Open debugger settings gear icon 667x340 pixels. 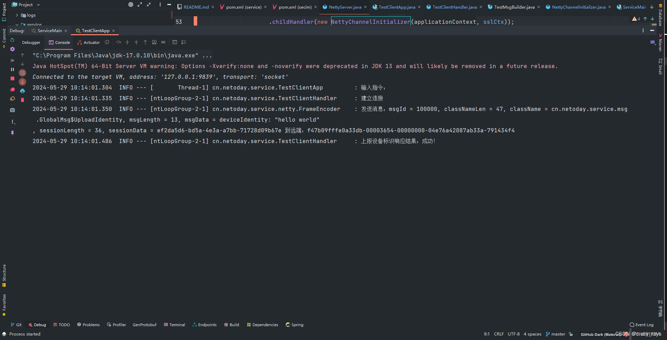(x=12, y=49)
